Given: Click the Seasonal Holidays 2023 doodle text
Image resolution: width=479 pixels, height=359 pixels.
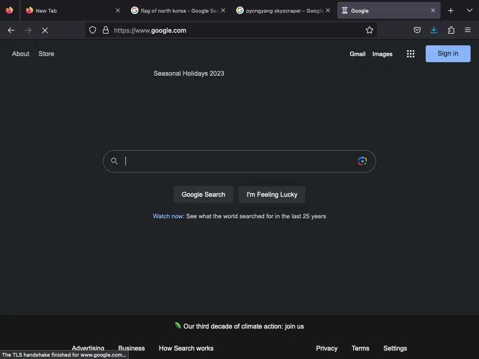Looking at the screenshot, I should [x=189, y=73].
